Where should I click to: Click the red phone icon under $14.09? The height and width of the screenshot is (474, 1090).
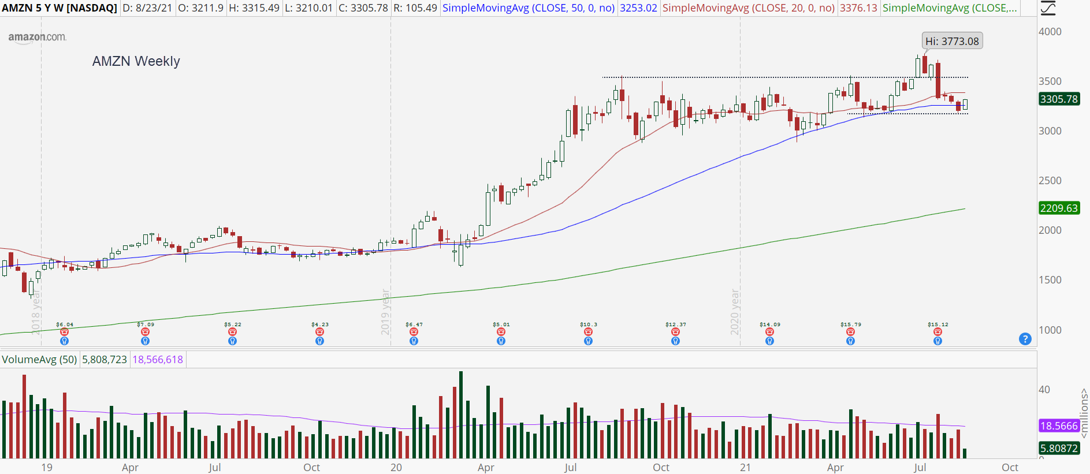[770, 332]
